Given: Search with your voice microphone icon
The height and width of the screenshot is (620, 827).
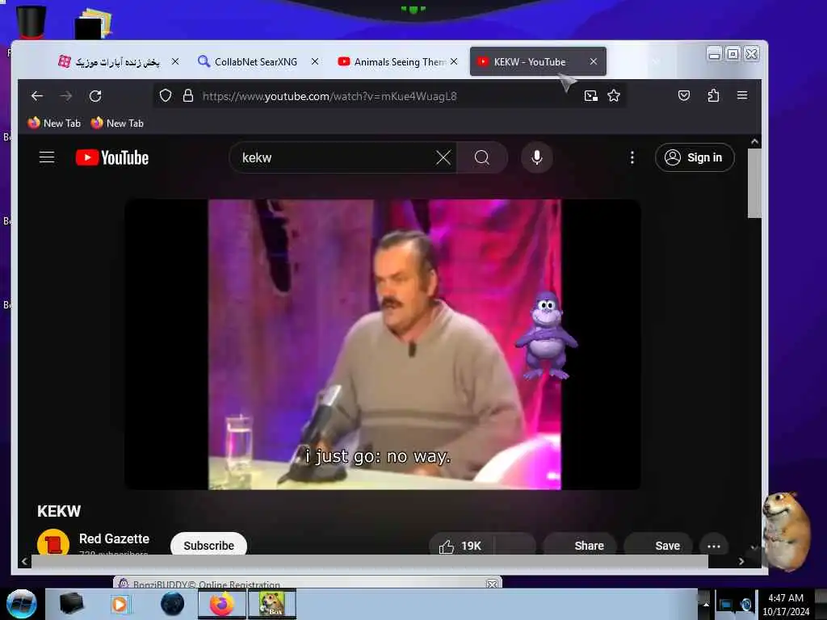Looking at the screenshot, I should tap(537, 157).
